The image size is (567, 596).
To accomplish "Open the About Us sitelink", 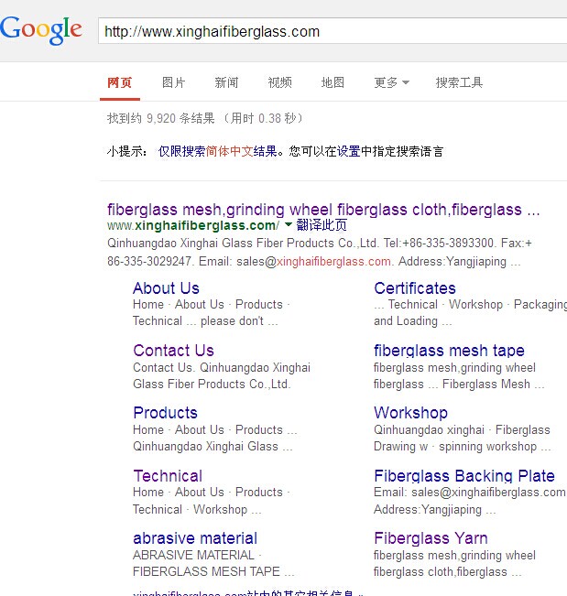I will coord(166,288).
